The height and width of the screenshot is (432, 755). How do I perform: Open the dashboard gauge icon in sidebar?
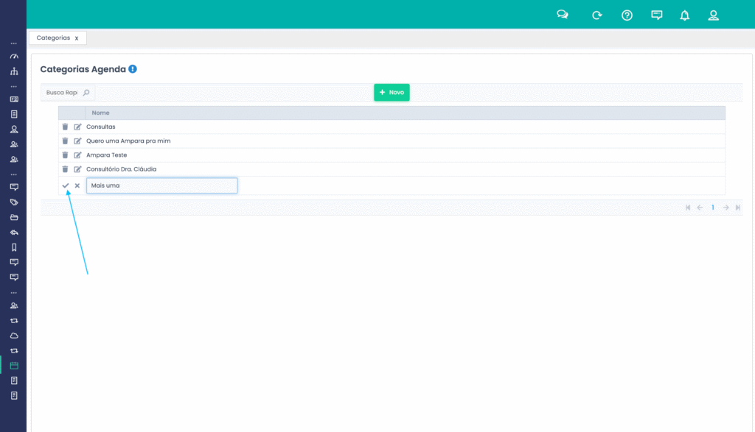13,57
